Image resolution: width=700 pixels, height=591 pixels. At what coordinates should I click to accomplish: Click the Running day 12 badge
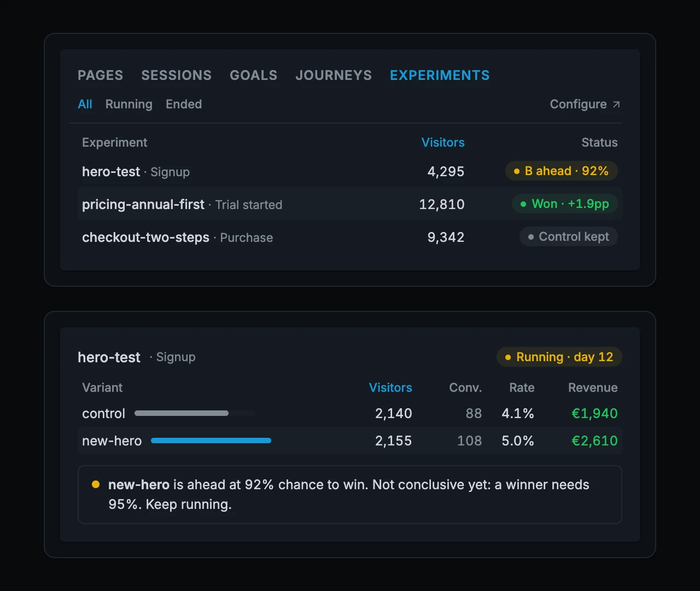point(559,357)
